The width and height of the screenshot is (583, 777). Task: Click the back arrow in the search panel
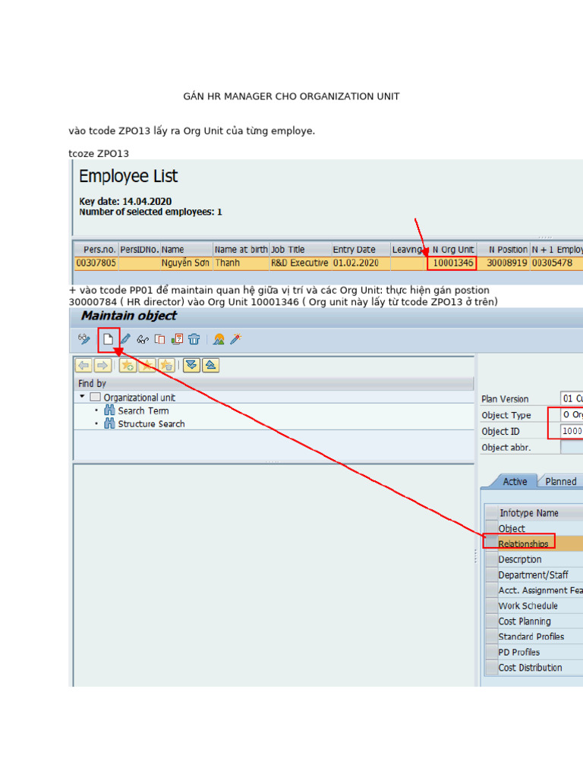pyautogui.click(x=84, y=366)
